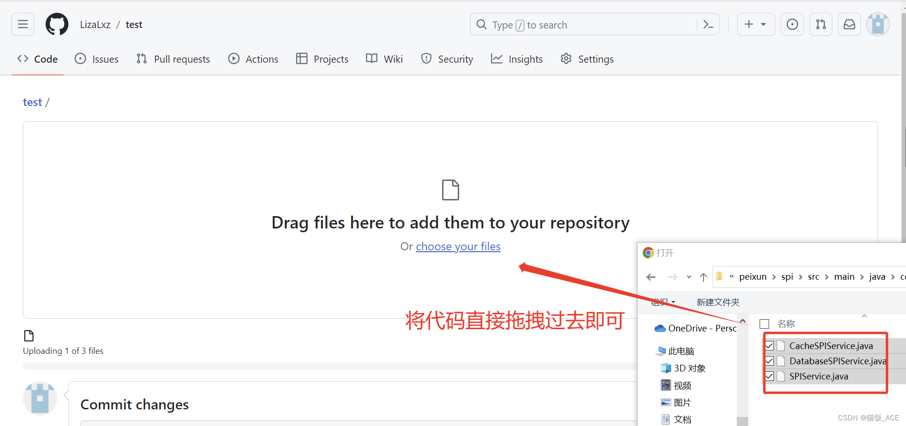Click the peixun path segment
This screenshot has width=906, height=426.
click(753, 276)
